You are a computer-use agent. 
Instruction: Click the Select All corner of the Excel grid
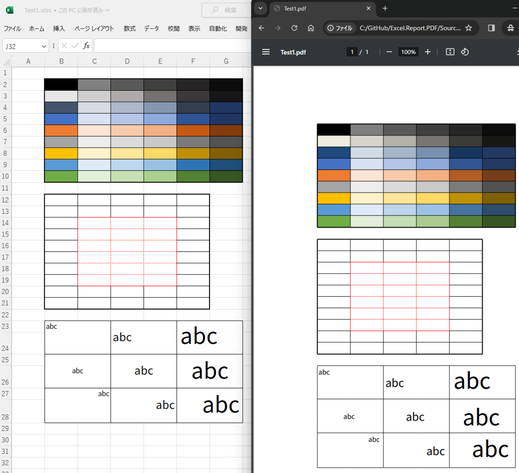[x=6, y=61]
